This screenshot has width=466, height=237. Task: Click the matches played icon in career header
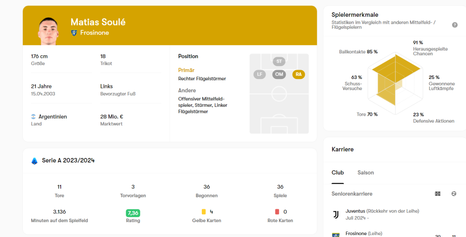(438, 193)
